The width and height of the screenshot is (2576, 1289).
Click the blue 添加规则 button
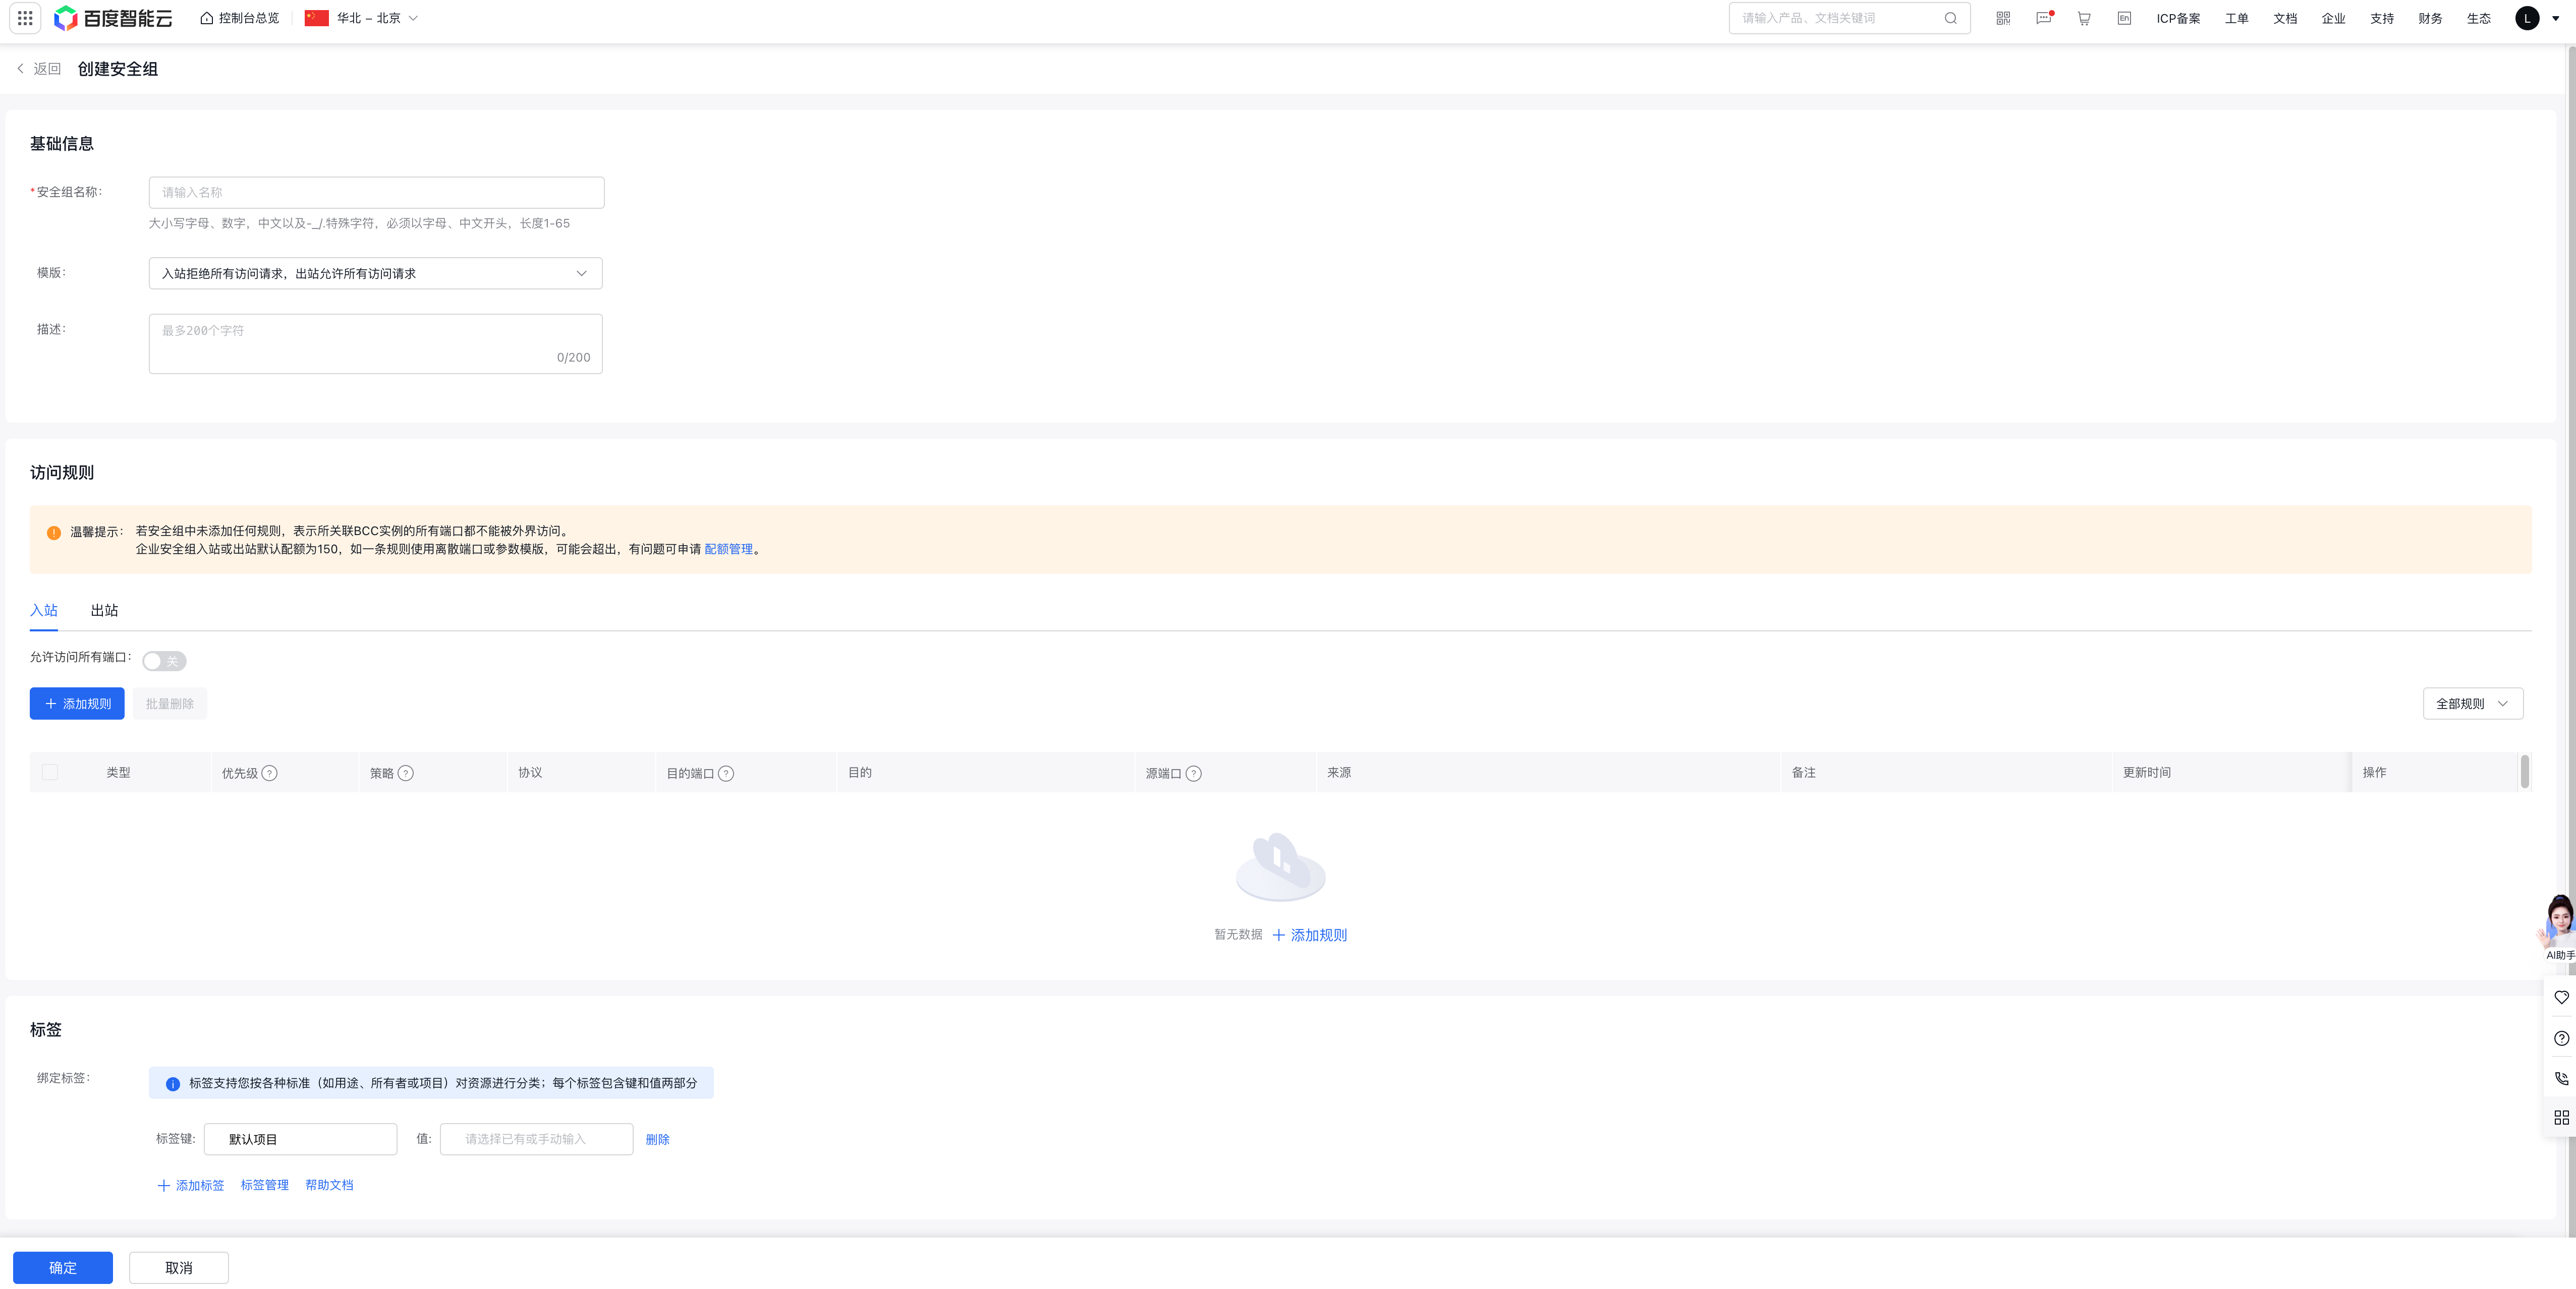pyautogui.click(x=77, y=704)
